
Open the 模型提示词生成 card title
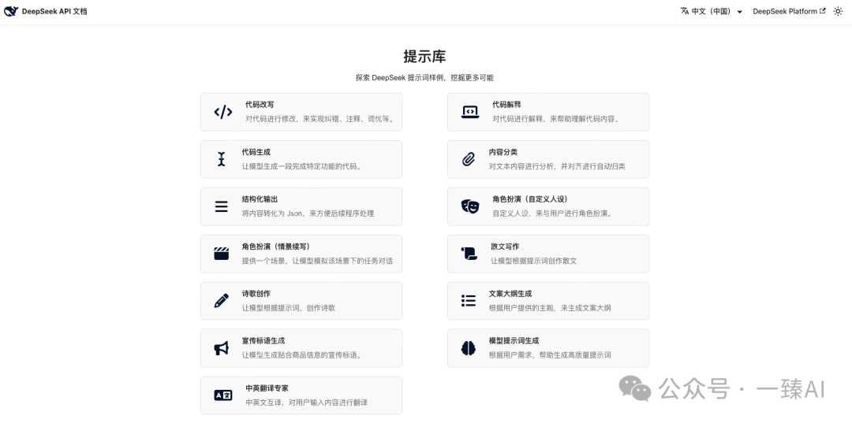[514, 341]
